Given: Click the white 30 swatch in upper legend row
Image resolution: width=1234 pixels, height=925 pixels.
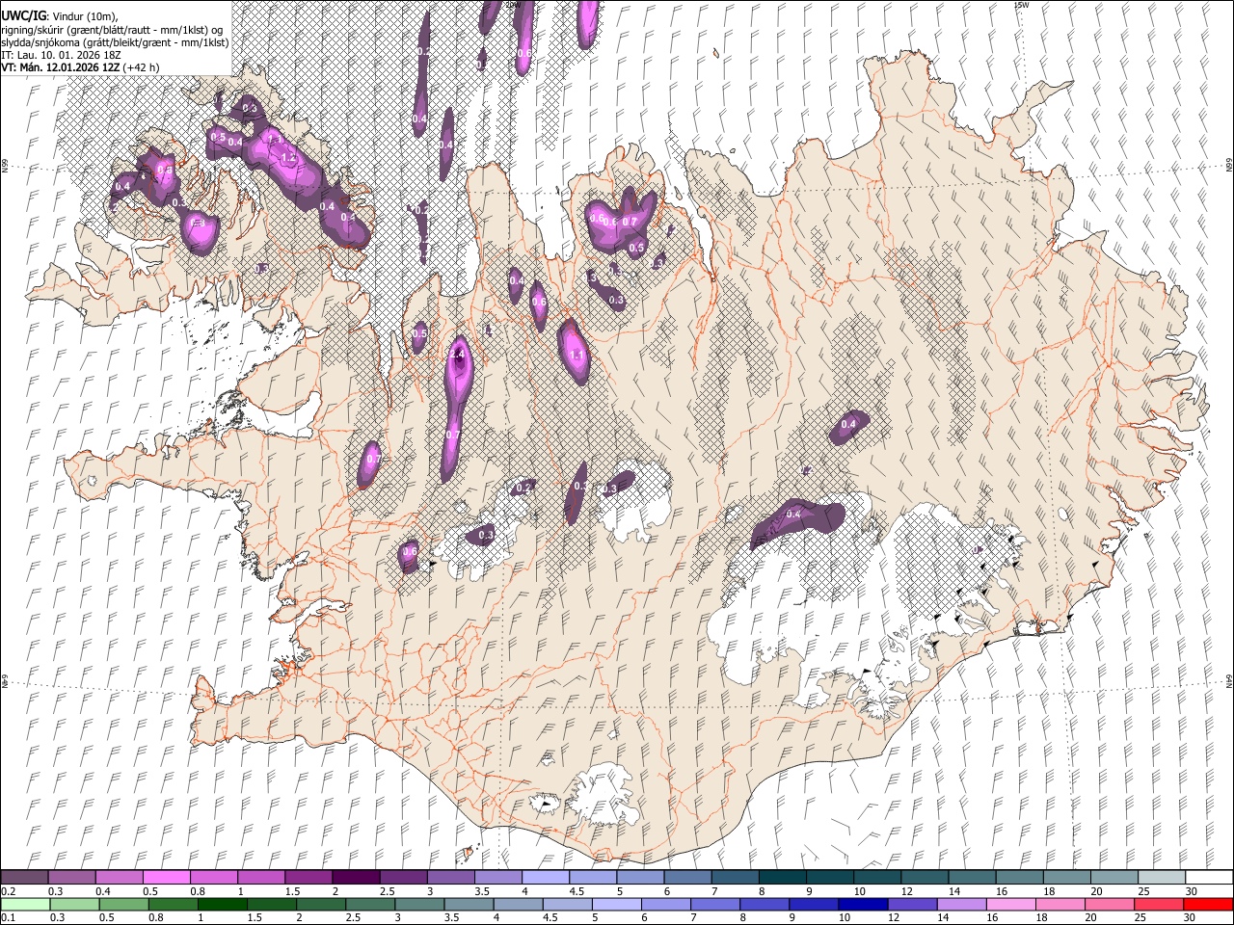Looking at the screenshot, I should [x=1207, y=877].
